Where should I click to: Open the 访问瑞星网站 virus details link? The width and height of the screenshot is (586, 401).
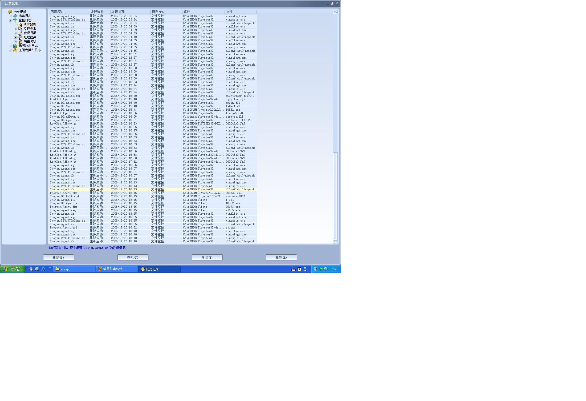(x=87, y=248)
